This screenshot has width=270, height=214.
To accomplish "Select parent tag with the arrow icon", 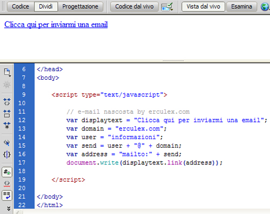I will pyautogui.click(x=7, y=143).
